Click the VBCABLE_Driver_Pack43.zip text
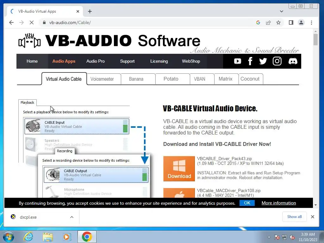Viewport: 324px width, 243px height. 224,159
